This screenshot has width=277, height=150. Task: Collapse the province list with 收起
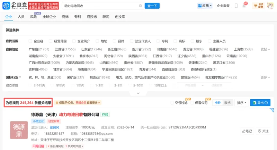[x=265, y=49]
